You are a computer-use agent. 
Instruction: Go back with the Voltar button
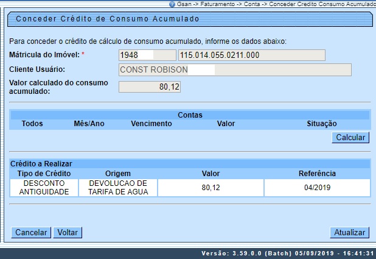click(67, 232)
